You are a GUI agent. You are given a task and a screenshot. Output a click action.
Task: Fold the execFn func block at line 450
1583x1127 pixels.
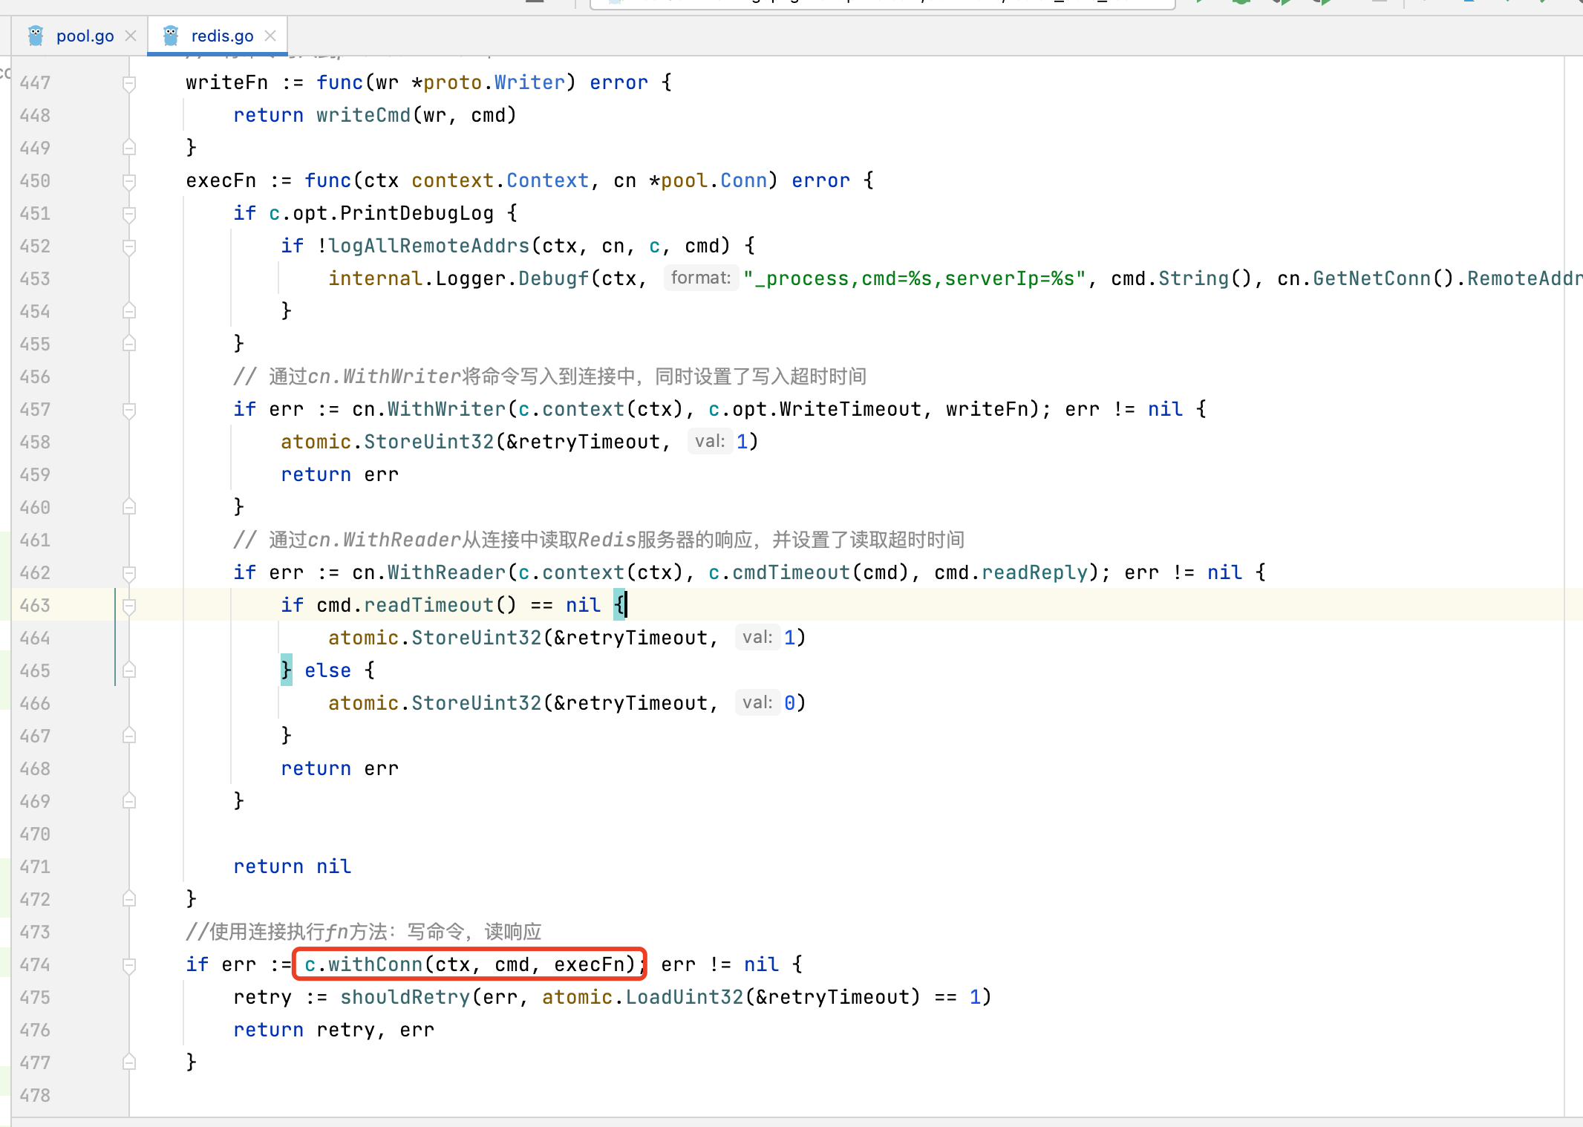pos(129,181)
